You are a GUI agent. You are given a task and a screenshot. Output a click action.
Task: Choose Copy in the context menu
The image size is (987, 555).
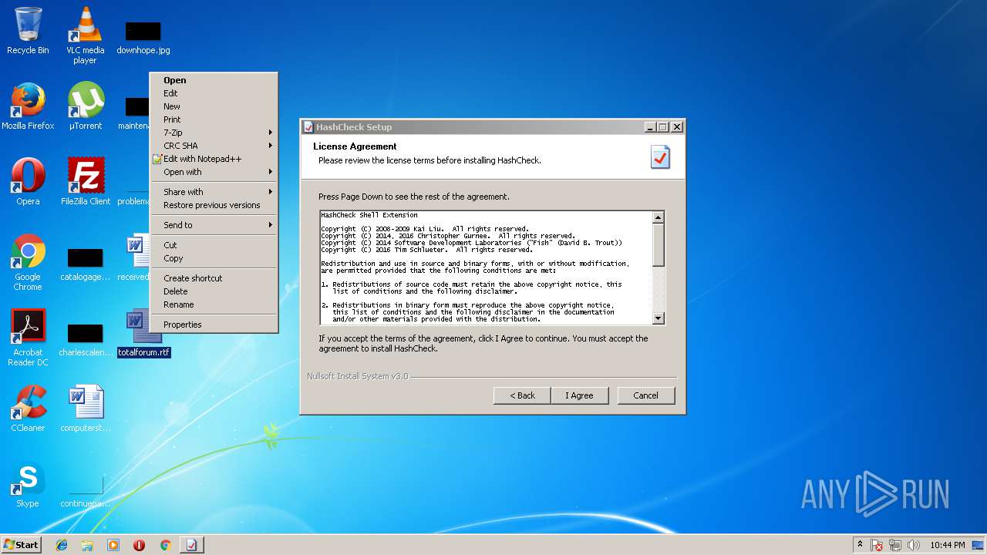214,258
